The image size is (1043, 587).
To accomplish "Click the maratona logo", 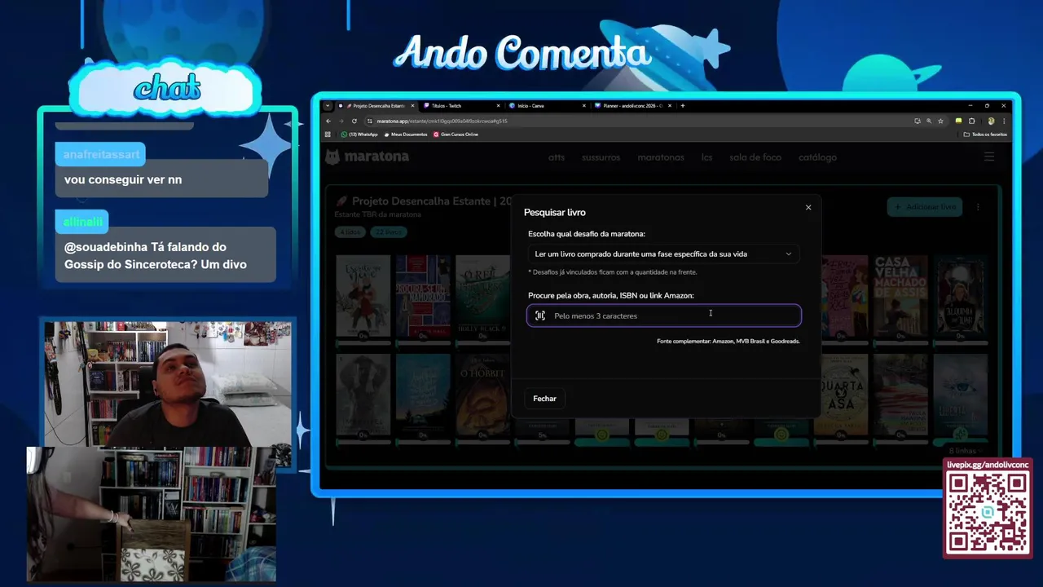I will [367, 157].
